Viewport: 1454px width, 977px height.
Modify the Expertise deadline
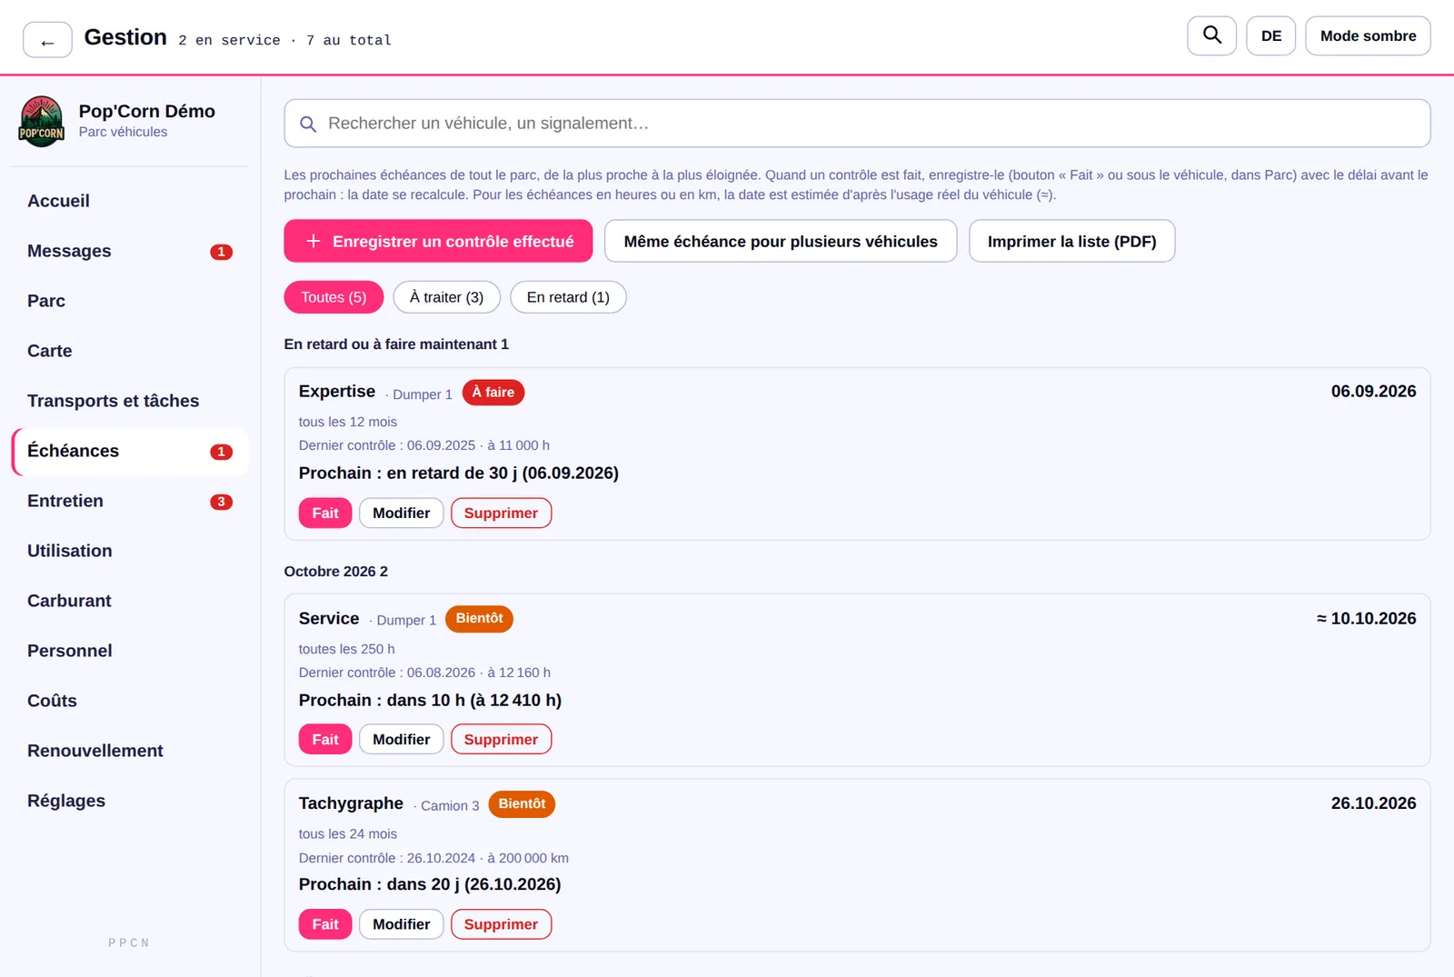(401, 513)
